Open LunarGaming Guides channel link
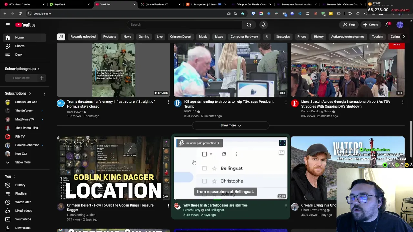Viewport: 413px width, 232px height. (x=81, y=215)
